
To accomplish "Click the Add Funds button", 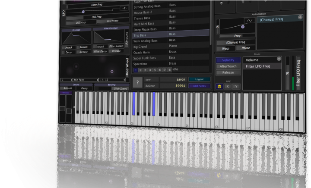I will coord(199,86).
